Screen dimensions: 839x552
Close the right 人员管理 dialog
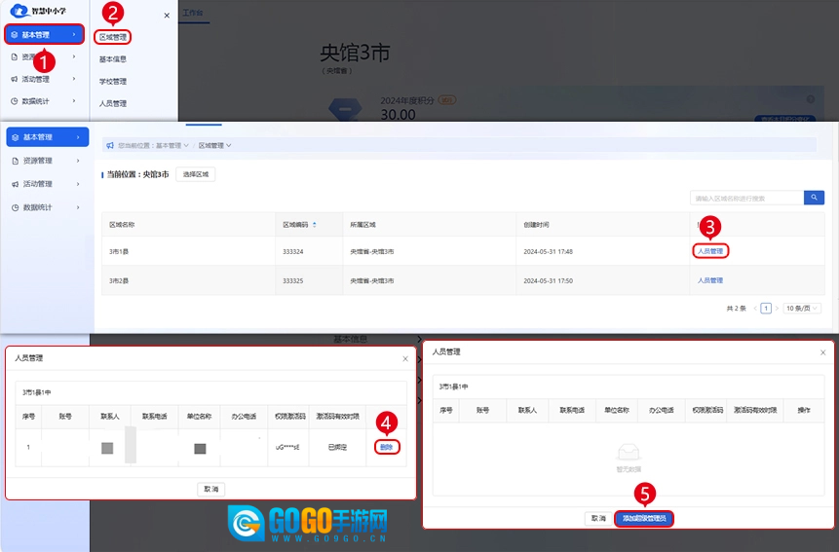tap(822, 351)
